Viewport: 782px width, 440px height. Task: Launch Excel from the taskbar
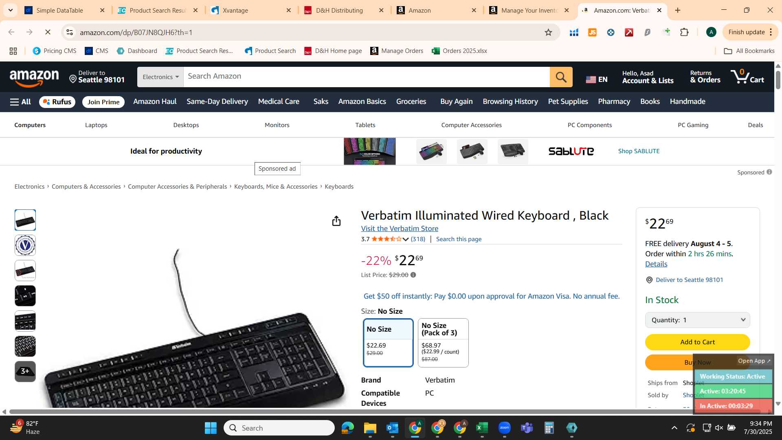click(x=482, y=428)
